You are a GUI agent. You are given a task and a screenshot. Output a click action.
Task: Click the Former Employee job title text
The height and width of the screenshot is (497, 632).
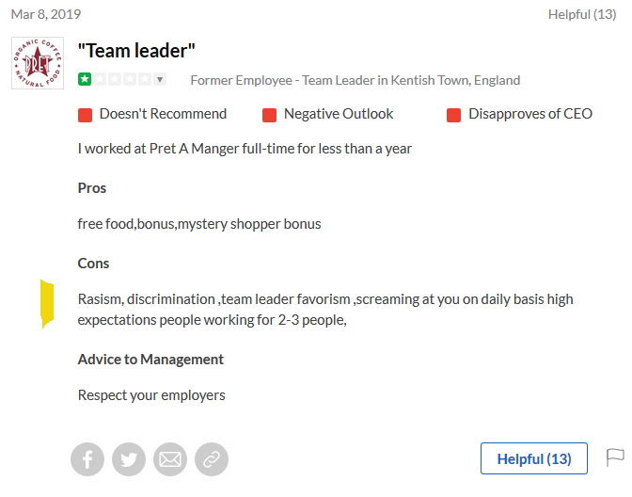pos(355,80)
